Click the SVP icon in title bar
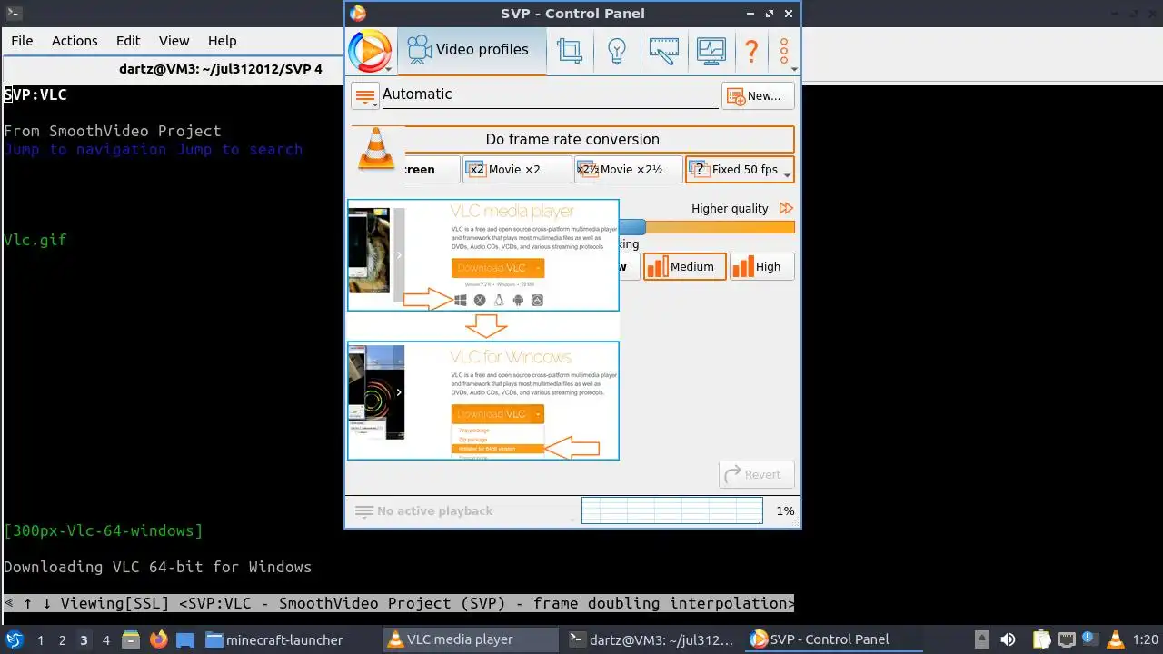Viewport: 1163px width, 654px height. coord(358,13)
